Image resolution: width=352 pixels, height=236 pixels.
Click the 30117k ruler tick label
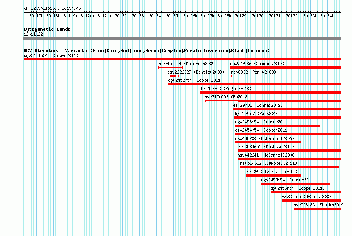click(x=36, y=16)
